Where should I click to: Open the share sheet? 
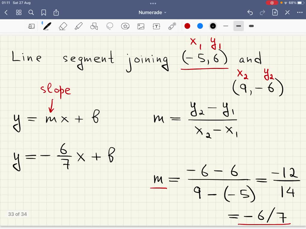56,12
